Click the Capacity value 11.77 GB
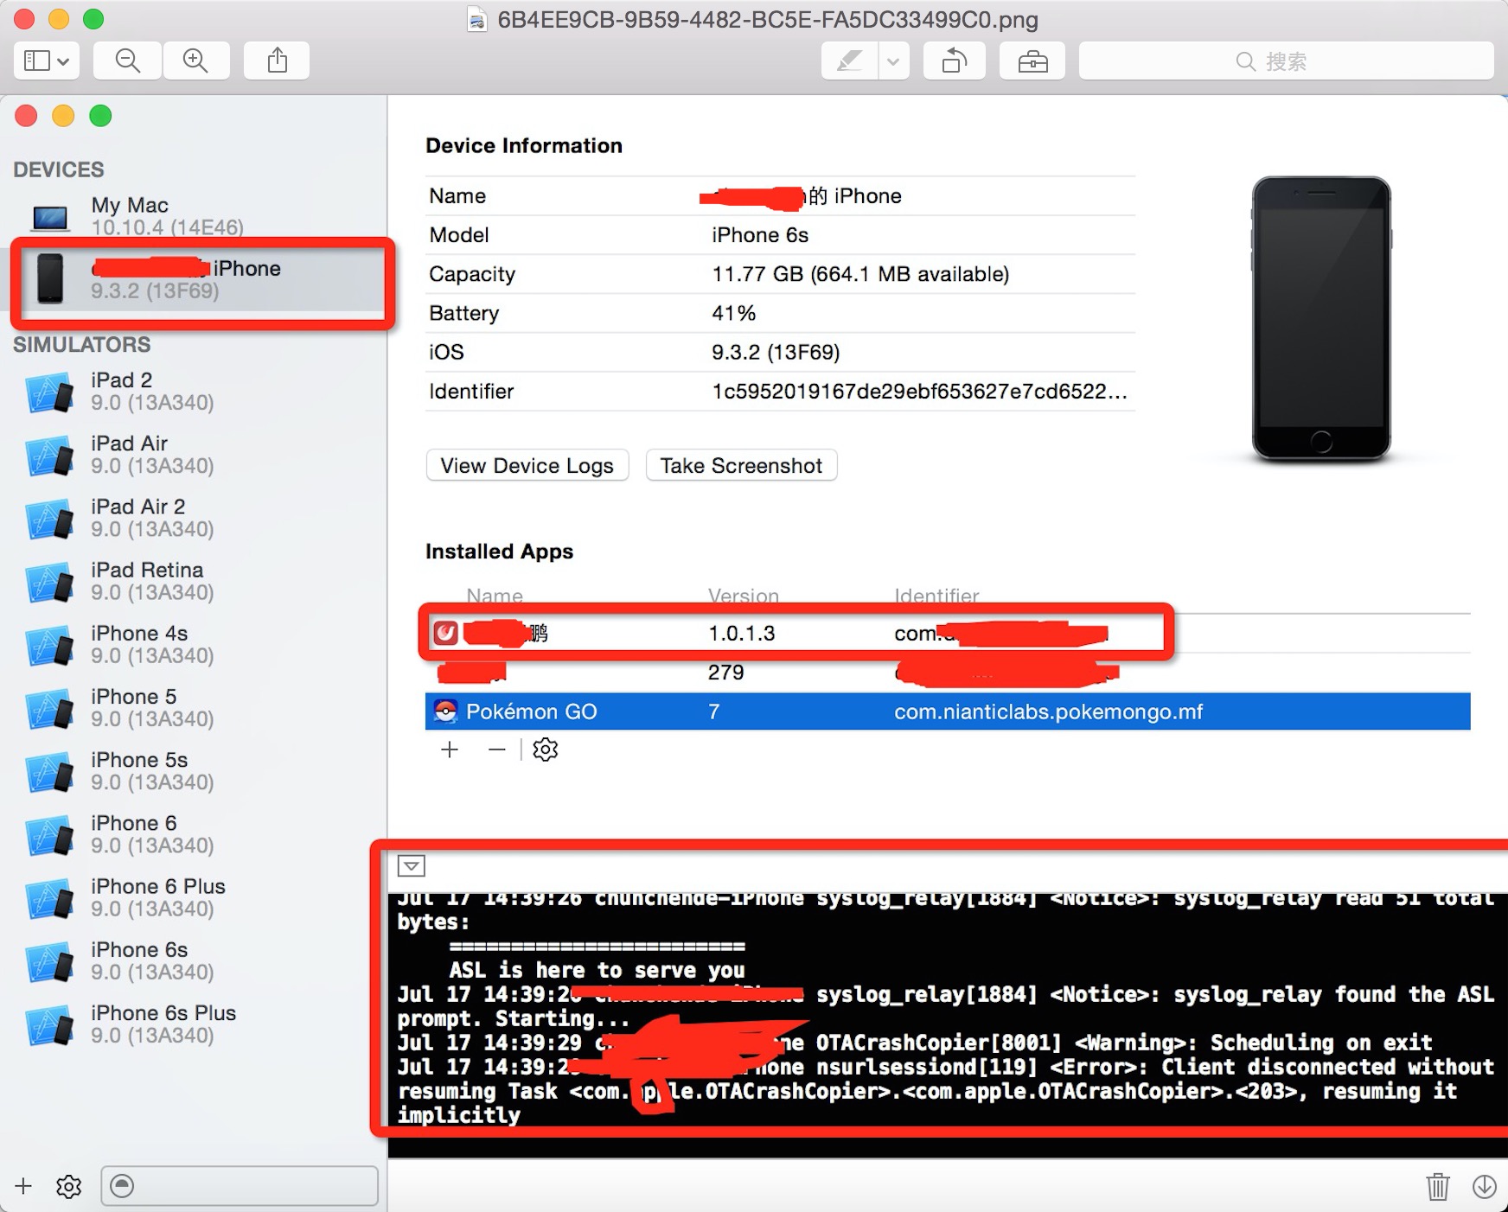 pyautogui.click(x=860, y=274)
